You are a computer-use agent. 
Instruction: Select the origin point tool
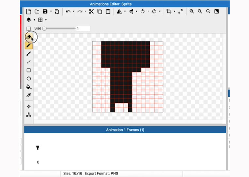pos(29,106)
